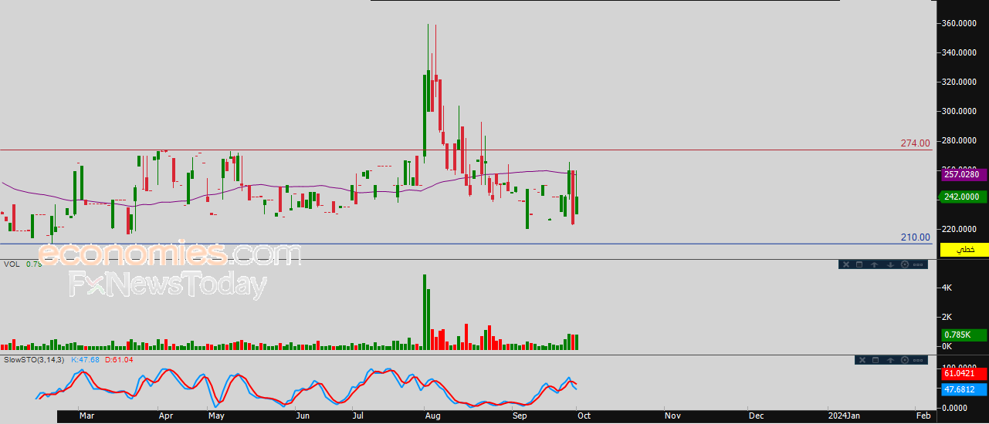
Task: Click the 257.0280 moving average price tag
Action: [964, 175]
